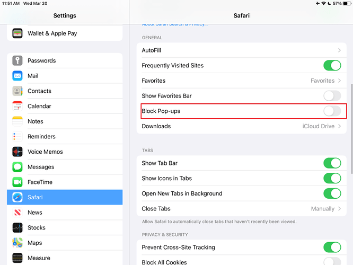Viewport: 353px width, 265px height.
Task: Toggle Open New Tabs in Background
Action: click(332, 193)
